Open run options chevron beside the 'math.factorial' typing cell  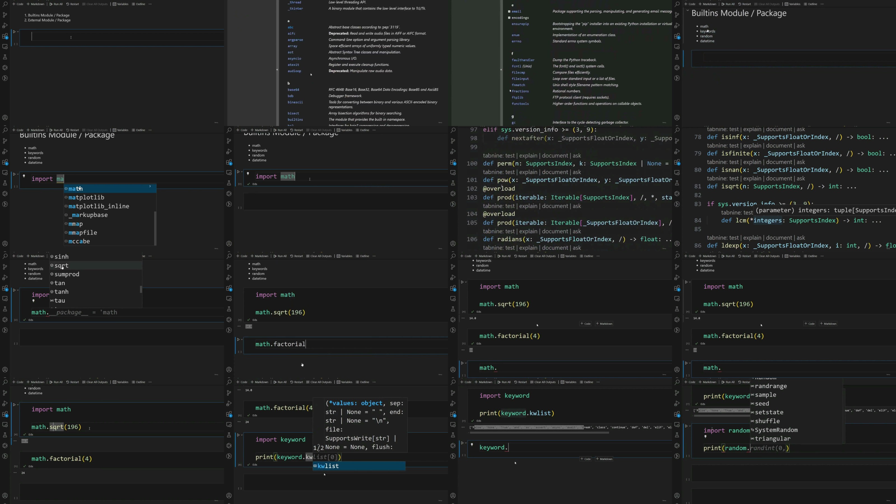click(242, 339)
